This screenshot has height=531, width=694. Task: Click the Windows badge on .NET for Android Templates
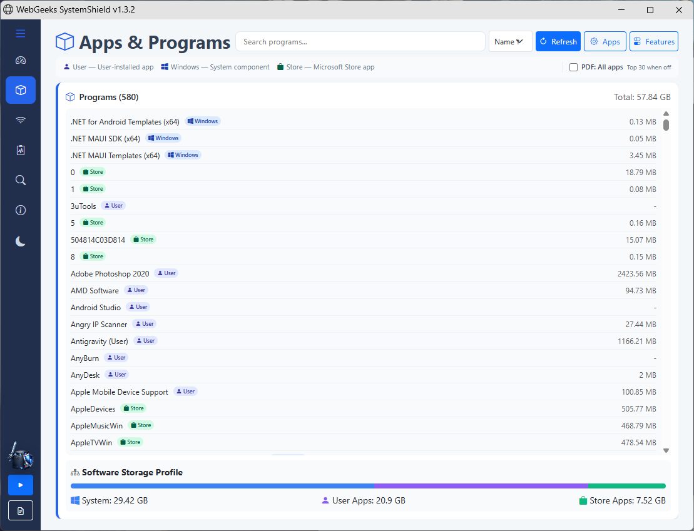[x=203, y=121]
